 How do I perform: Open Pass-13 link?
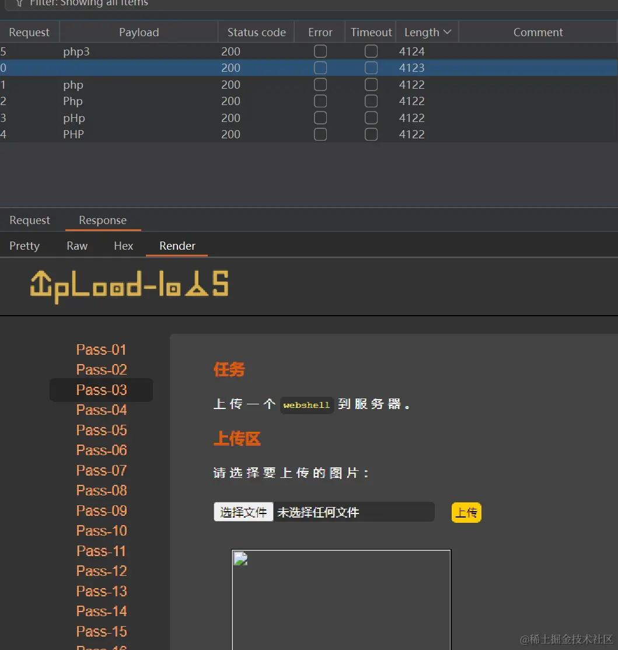coord(102,590)
